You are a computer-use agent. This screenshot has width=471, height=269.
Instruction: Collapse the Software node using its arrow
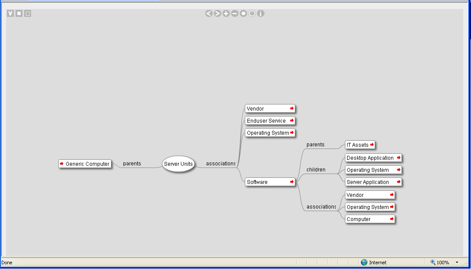292,182
